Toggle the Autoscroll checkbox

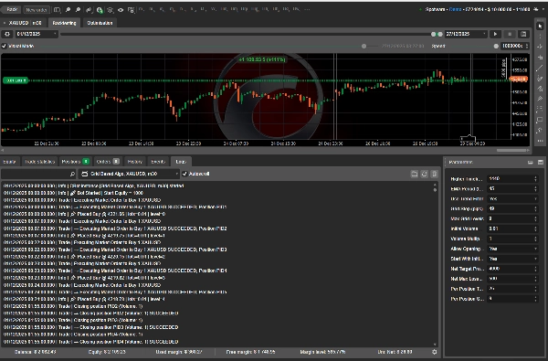(x=184, y=174)
